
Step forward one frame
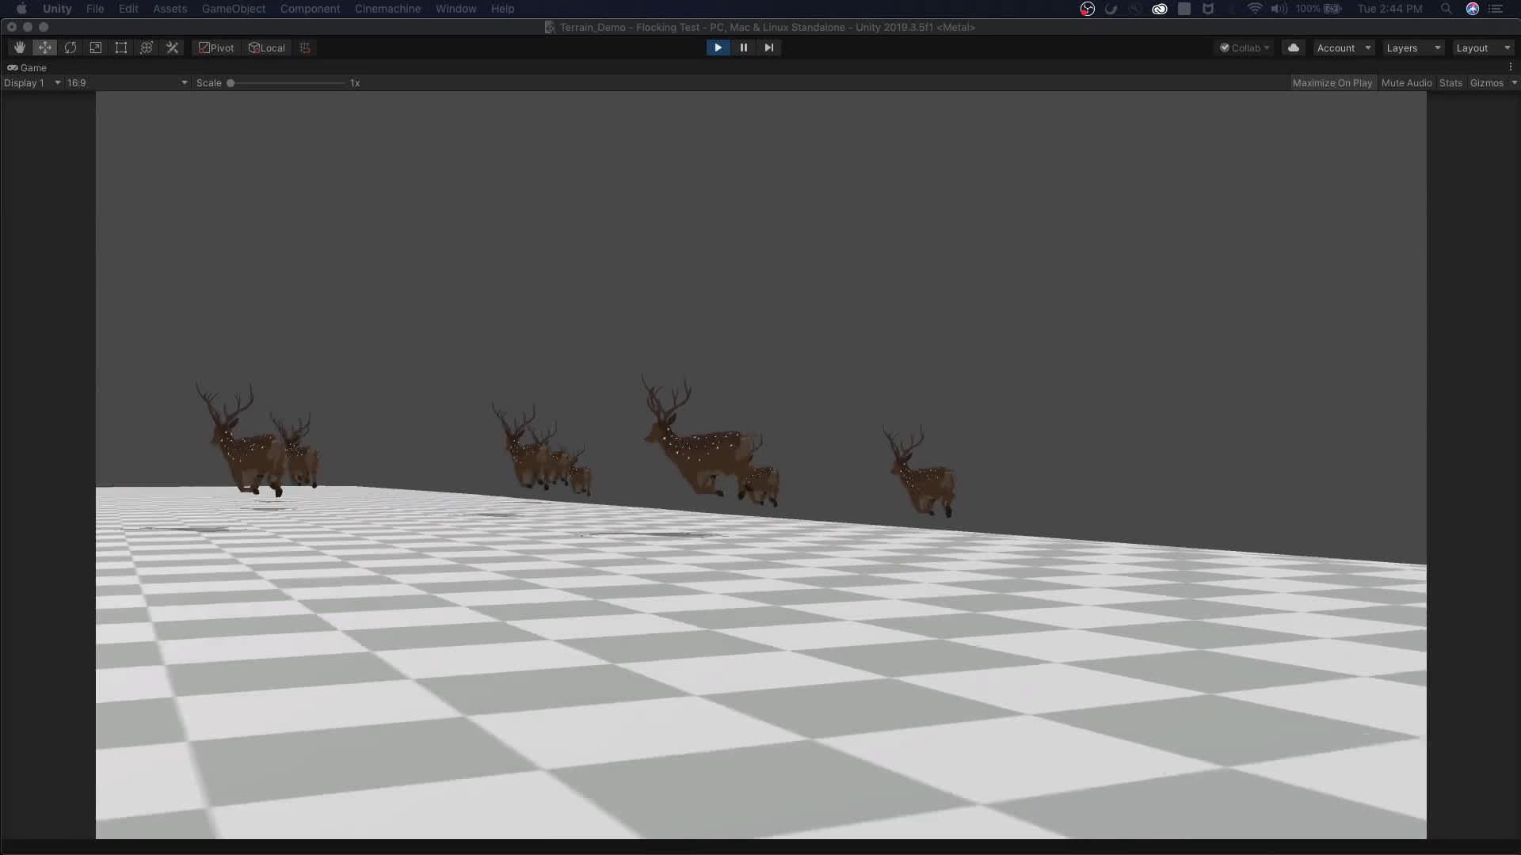768,47
